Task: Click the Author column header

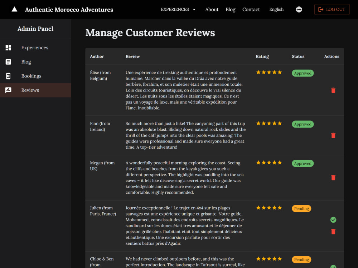Action: click(97, 56)
